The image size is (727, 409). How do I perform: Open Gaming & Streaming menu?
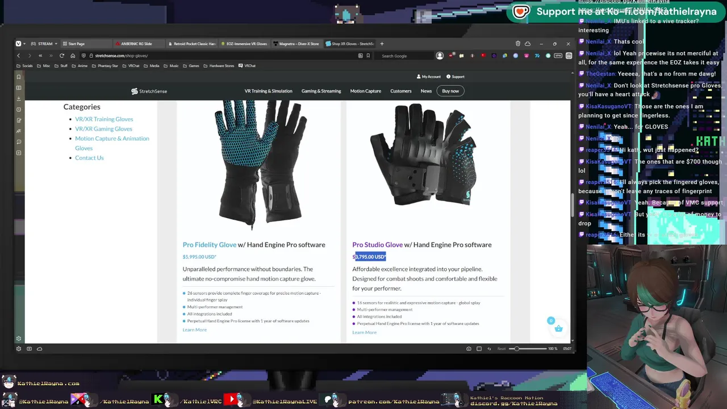coord(321,91)
